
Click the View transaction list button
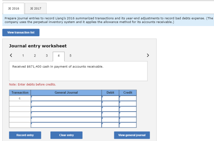[21, 32]
